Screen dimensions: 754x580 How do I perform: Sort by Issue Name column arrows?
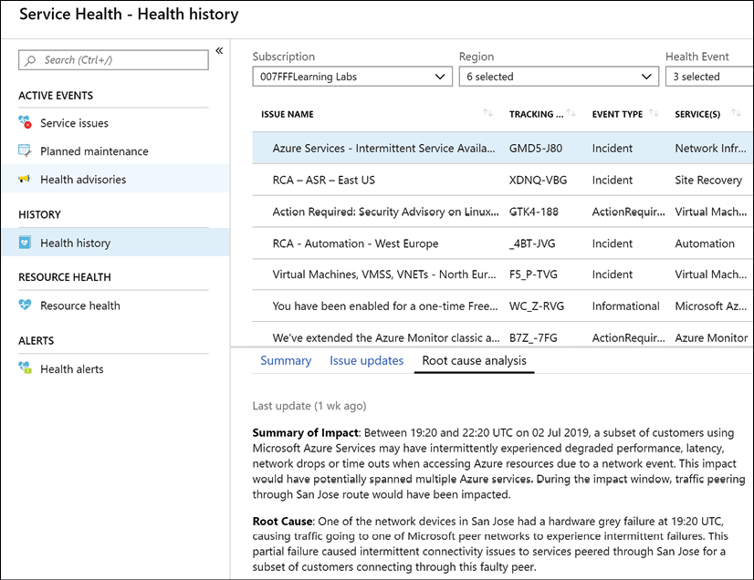click(x=488, y=113)
